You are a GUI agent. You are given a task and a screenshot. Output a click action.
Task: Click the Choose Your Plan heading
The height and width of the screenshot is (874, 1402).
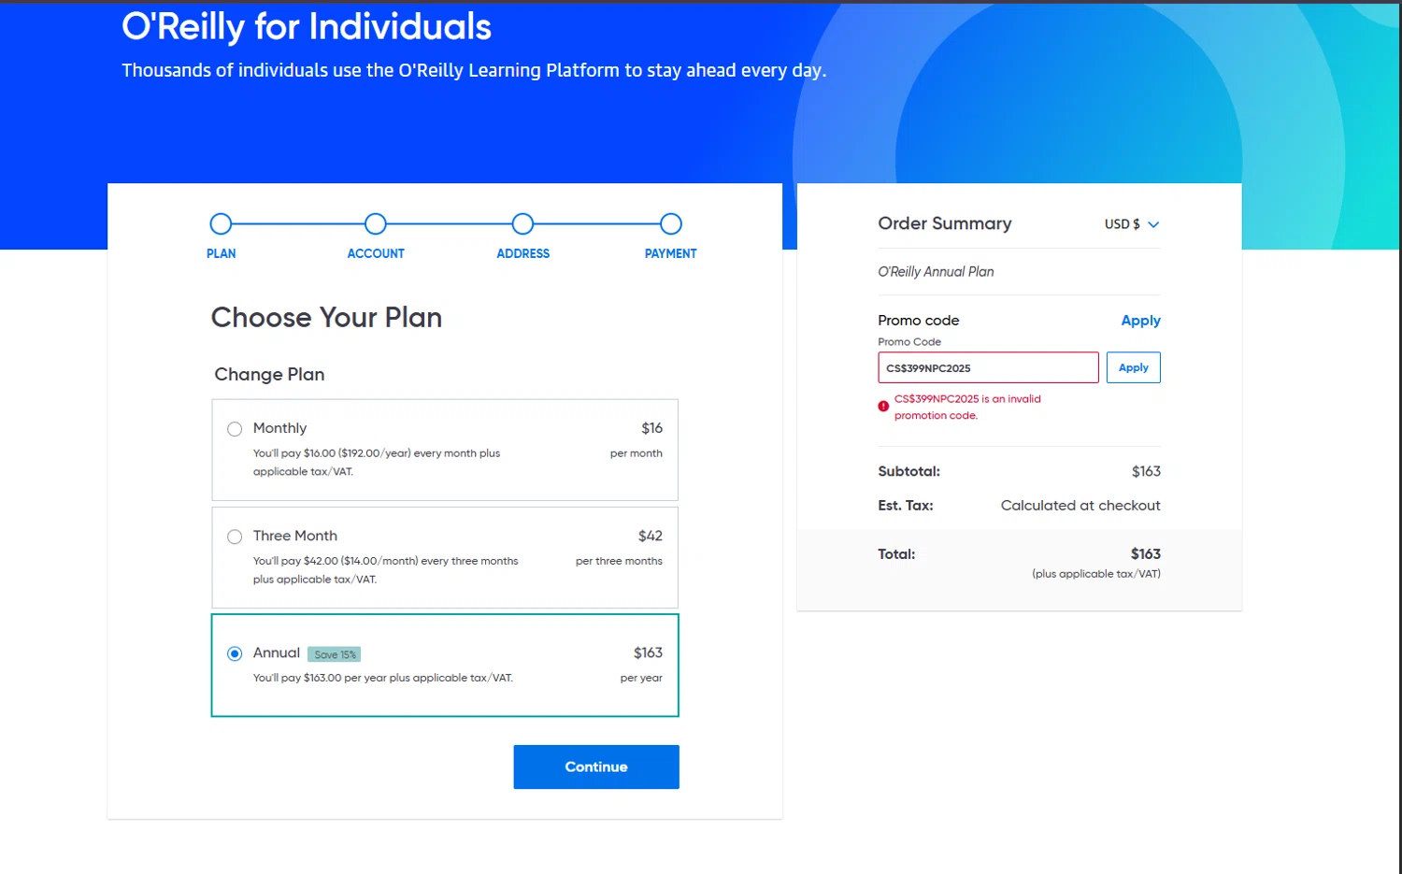coord(326,318)
